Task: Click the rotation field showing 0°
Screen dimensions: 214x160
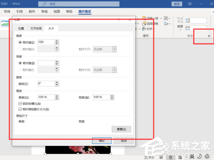Action: click(x=46, y=84)
